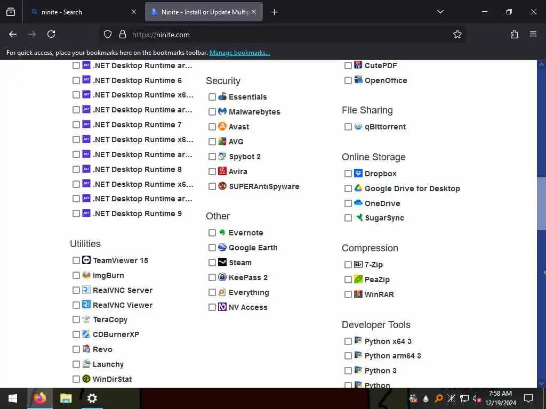The height and width of the screenshot is (409, 546).
Task: Click the WinDirStat icon
Action: click(86, 379)
